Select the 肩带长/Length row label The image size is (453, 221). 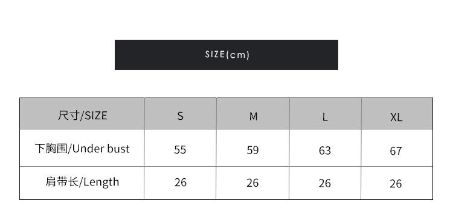pyautogui.click(x=82, y=182)
